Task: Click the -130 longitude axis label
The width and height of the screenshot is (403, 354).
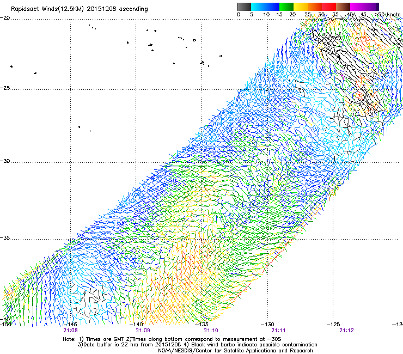Action: 267,325
